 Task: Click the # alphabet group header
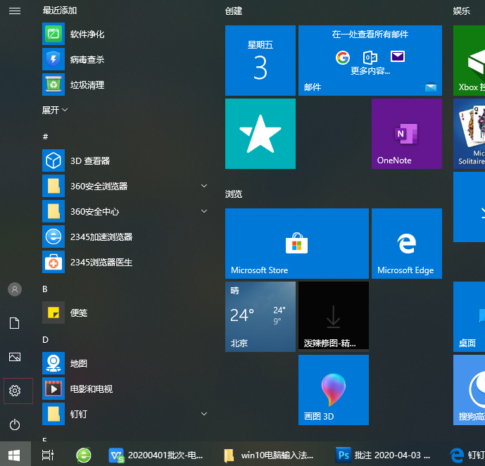45,137
